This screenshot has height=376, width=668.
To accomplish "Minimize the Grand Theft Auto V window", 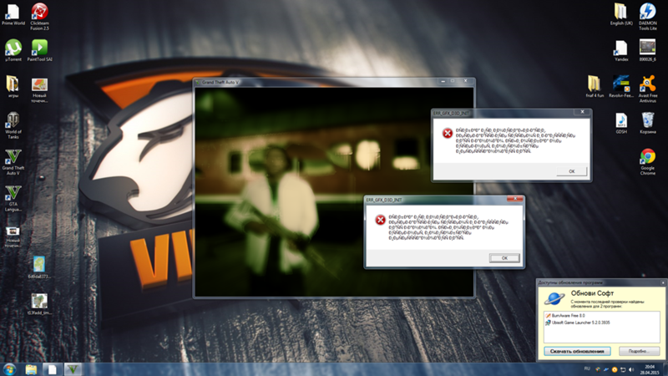I will pyautogui.click(x=443, y=81).
